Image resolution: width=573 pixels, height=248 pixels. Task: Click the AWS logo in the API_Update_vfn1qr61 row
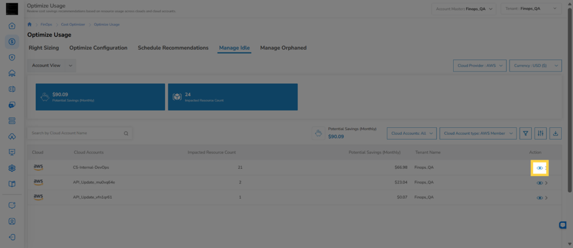point(38,198)
